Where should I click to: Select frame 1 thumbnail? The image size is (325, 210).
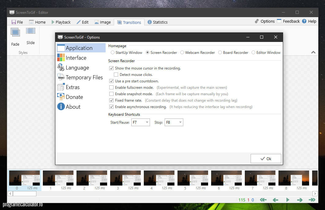58,180
